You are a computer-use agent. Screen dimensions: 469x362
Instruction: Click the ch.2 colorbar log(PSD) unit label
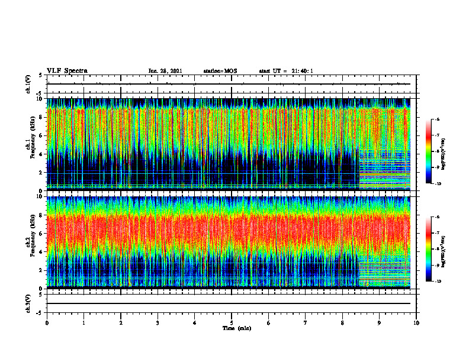[x=444, y=251]
